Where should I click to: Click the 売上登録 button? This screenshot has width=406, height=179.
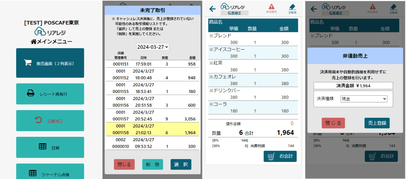click(377, 123)
